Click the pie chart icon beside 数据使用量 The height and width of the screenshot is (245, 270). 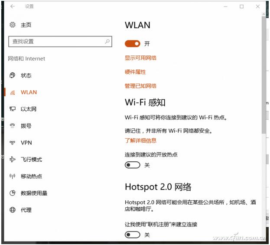tap(13, 193)
